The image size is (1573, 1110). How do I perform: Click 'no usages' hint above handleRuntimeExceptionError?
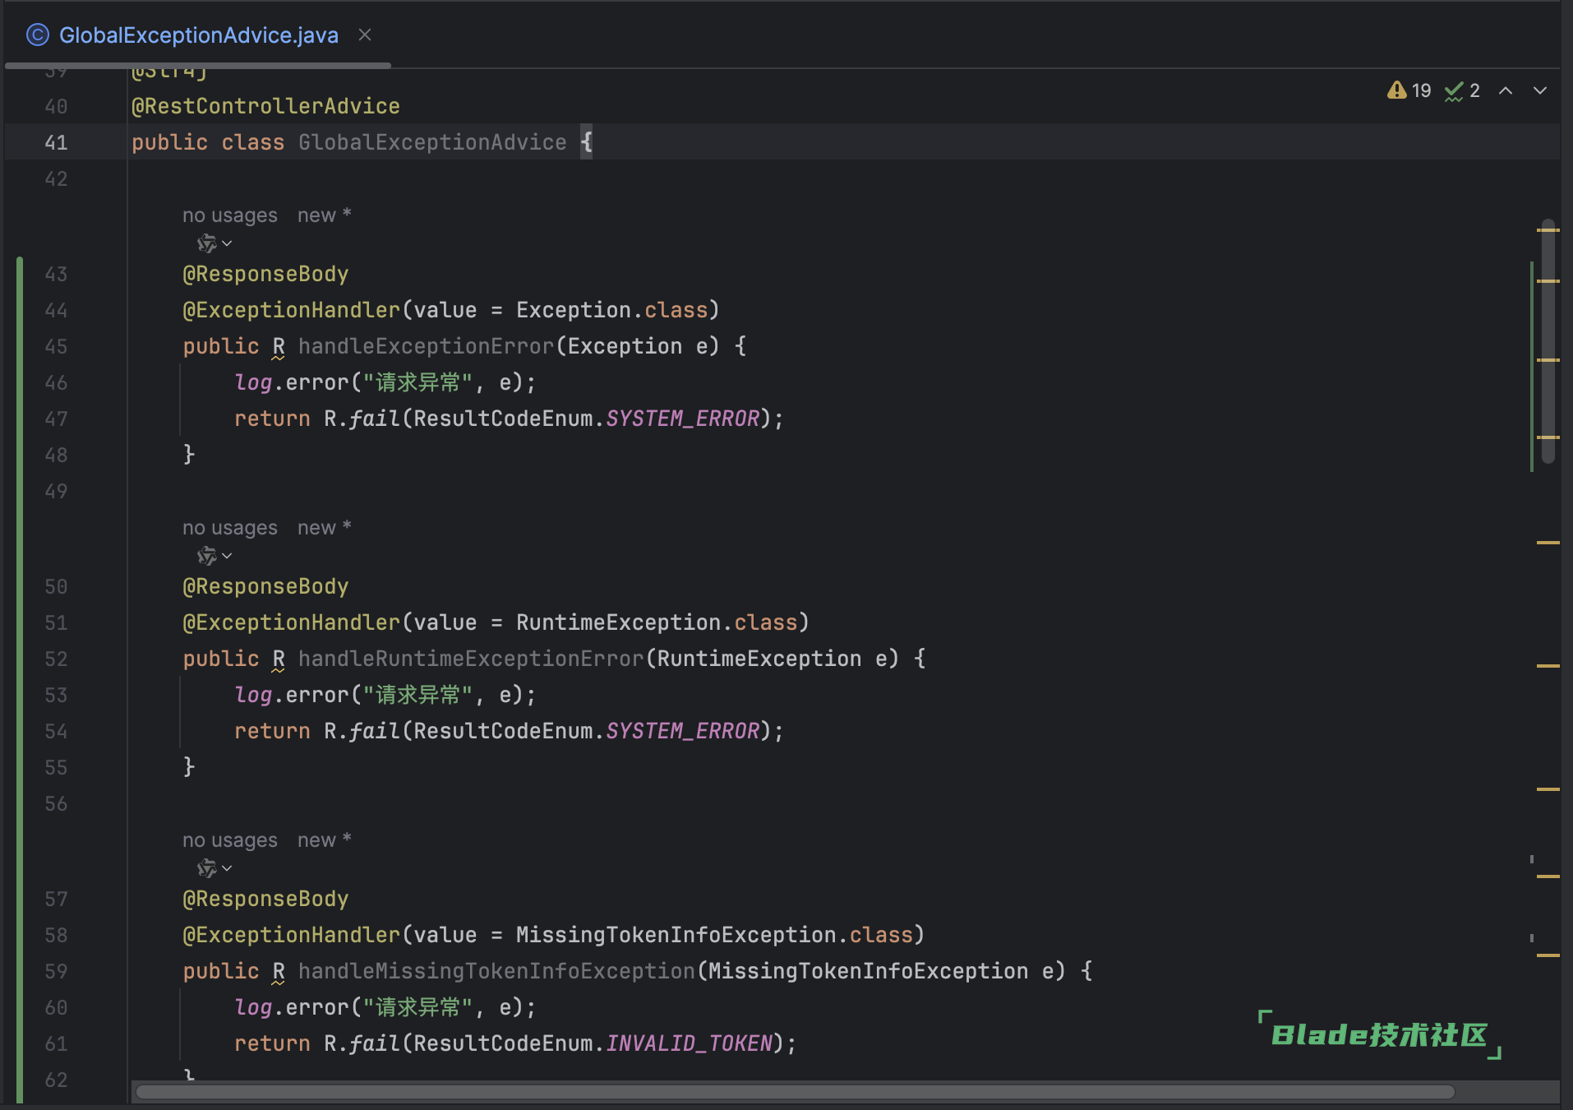pyautogui.click(x=230, y=528)
